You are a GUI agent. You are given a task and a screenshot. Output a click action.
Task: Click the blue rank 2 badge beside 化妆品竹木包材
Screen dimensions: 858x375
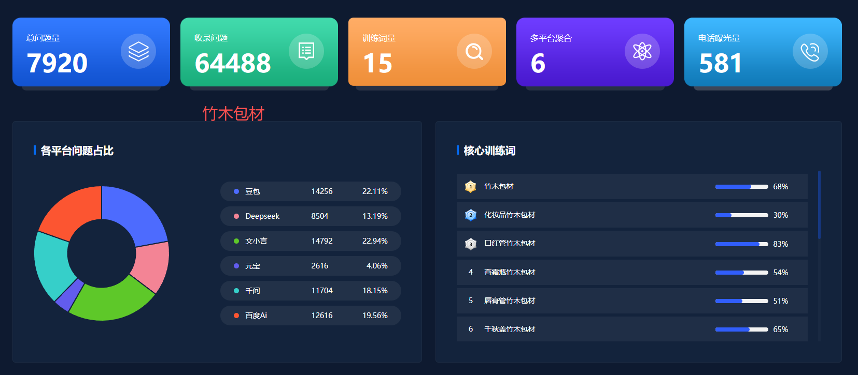click(470, 215)
